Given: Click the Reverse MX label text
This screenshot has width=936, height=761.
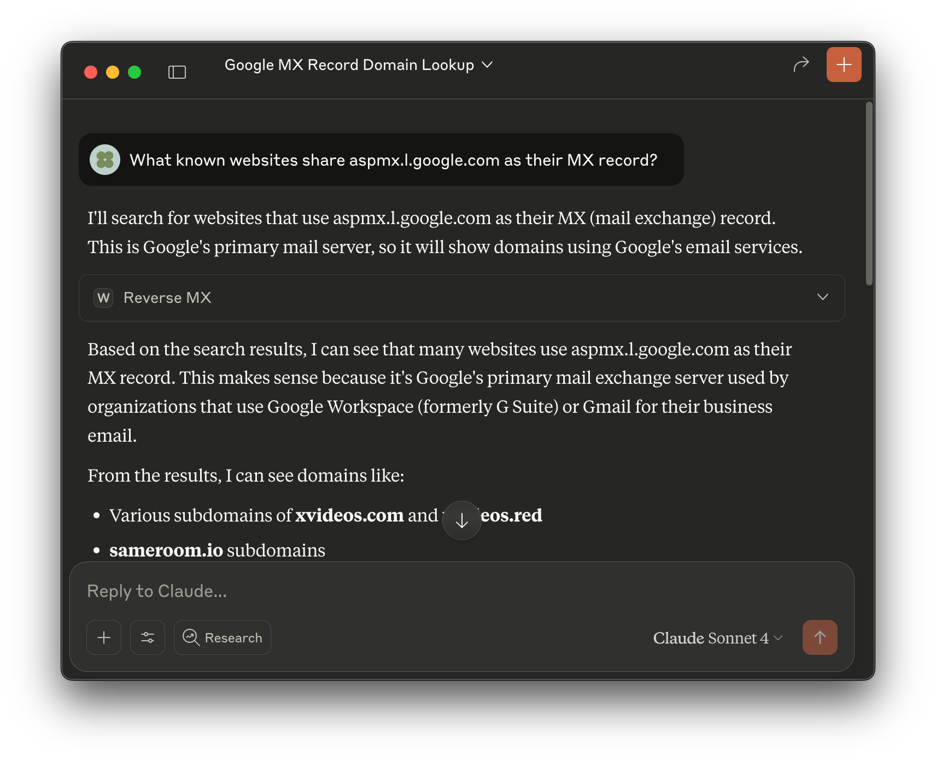Looking at the screenshot, I should pyautogui.click(x=167, y=298).
